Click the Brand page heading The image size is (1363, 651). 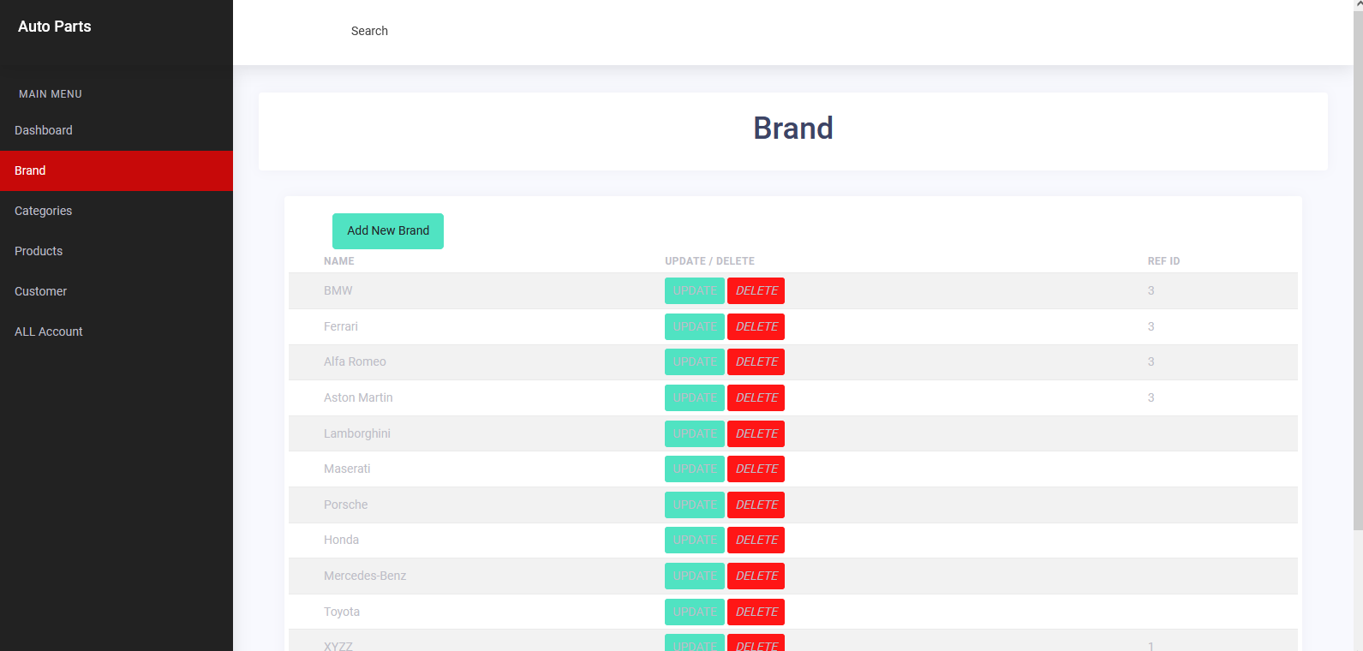click(x=793, y=128)
